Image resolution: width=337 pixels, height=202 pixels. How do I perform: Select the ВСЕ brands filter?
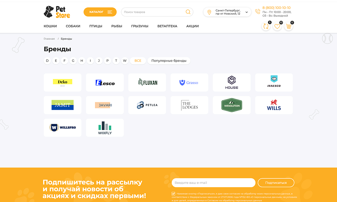pos(138,61)
